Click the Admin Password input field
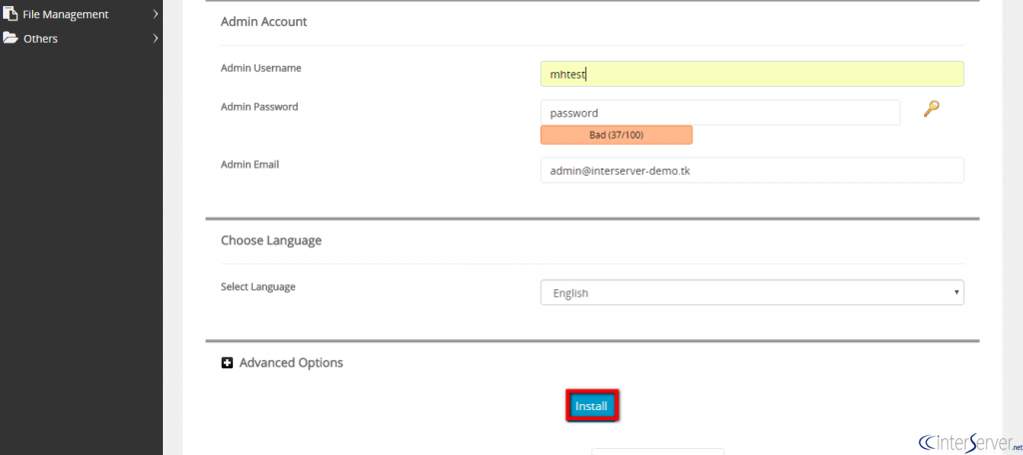The height and width of the screenshot is (455, 1023). pos(720,113)
